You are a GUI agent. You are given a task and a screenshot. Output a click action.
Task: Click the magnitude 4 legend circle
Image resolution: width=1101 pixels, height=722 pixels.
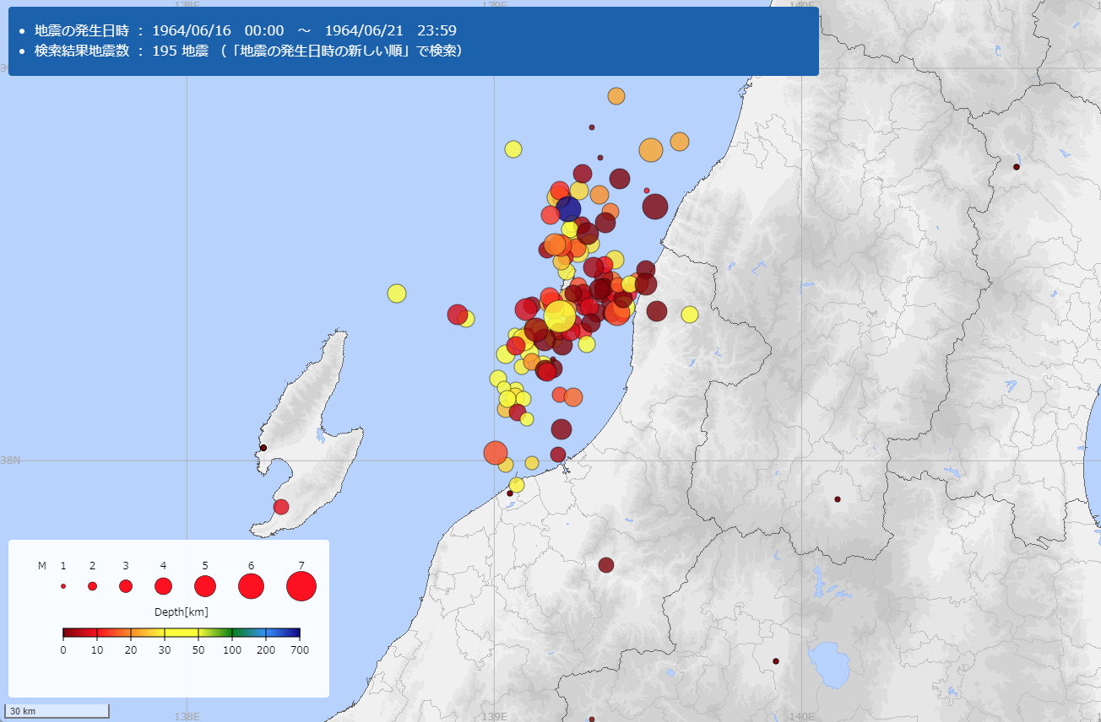163,586
